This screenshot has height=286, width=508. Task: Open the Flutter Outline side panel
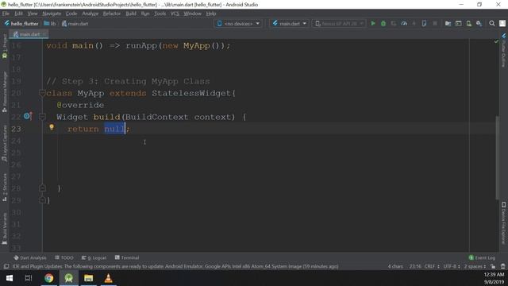[x=503, y=50]
